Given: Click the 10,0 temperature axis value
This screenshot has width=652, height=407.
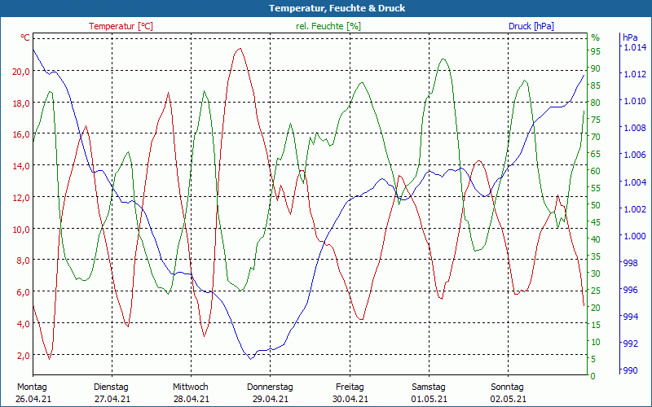Looking at the screenshot, I should point(21,229).
